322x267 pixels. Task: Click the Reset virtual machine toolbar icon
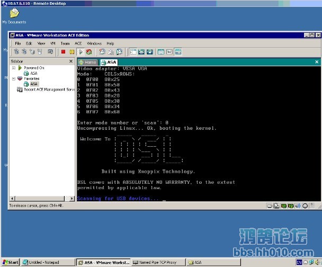click(88, 52)
